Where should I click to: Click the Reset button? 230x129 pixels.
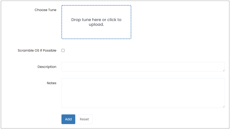pyautogui.click(x=84, y=119)
